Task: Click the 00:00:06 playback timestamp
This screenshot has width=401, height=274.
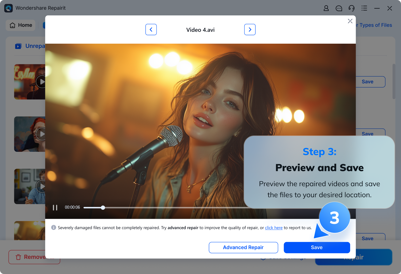Action: (x=72, y=207)
